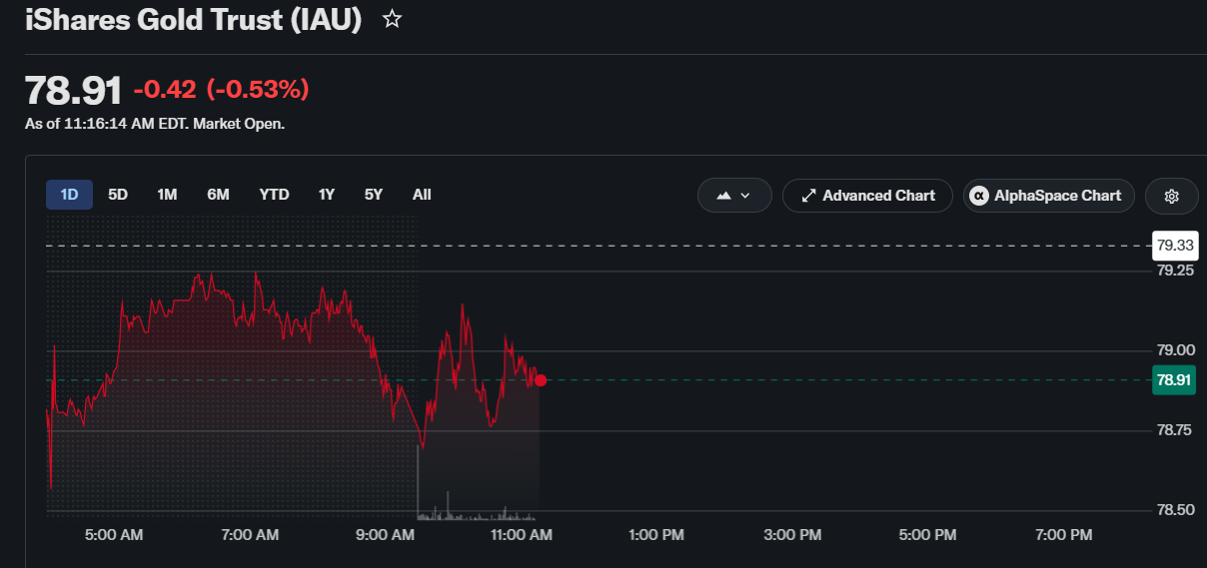Viewport: 1207px width, 568px height.
Task: Click the market status timestamp line
Action: (155, 125)
